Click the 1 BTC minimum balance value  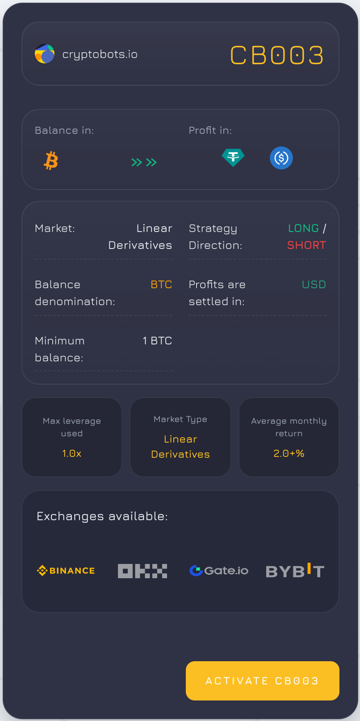tap(158, 341)
